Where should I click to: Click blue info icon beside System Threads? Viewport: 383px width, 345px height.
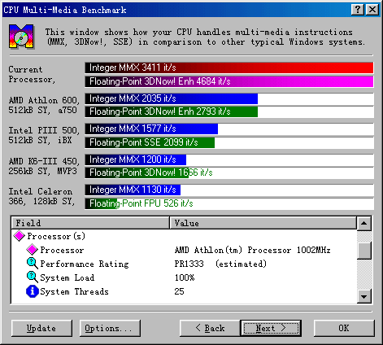click(32, 291)
